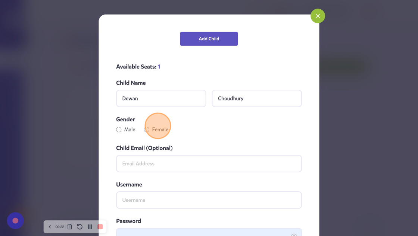Delete the recording with the trash icon
418x236 pixels.
(70, 227)
